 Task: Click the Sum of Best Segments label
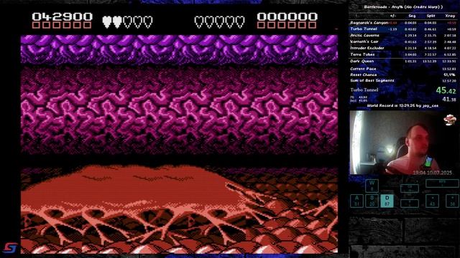pyautogui.click(x=372, y=80)
